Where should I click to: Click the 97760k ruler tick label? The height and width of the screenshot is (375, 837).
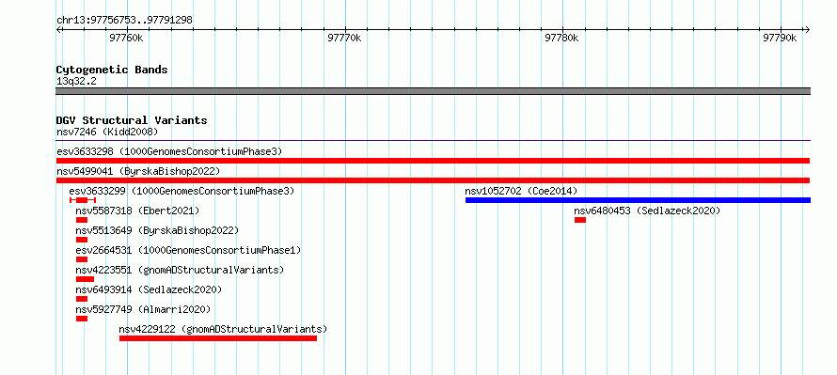point(126,38)
